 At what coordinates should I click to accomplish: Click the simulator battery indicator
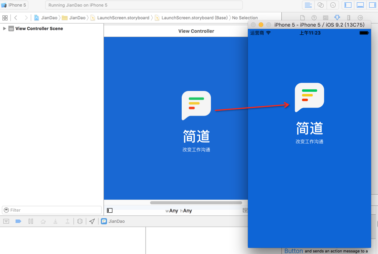(x=364, y=33)
